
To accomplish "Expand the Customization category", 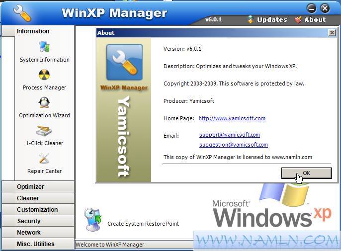I will coord(38,209).
